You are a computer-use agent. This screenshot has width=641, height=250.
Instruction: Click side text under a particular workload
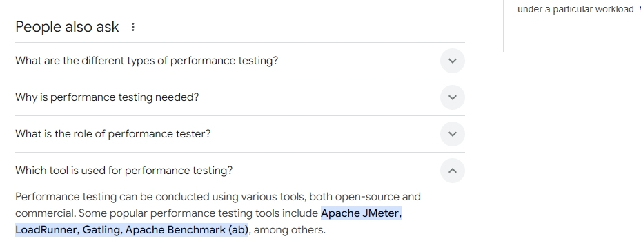(x=576, y=10)
